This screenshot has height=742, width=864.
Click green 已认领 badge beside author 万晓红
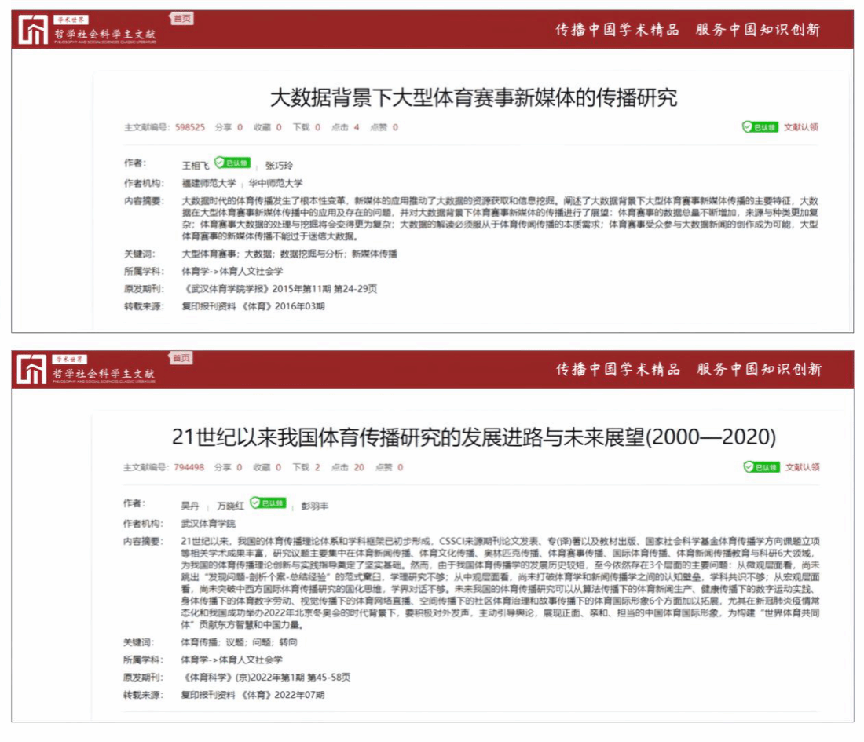268,503
